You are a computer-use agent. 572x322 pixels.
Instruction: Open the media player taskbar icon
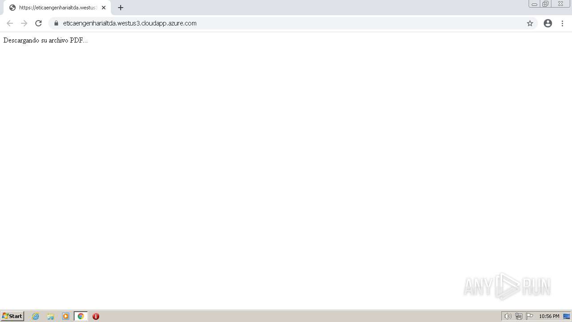coord(66,316)
